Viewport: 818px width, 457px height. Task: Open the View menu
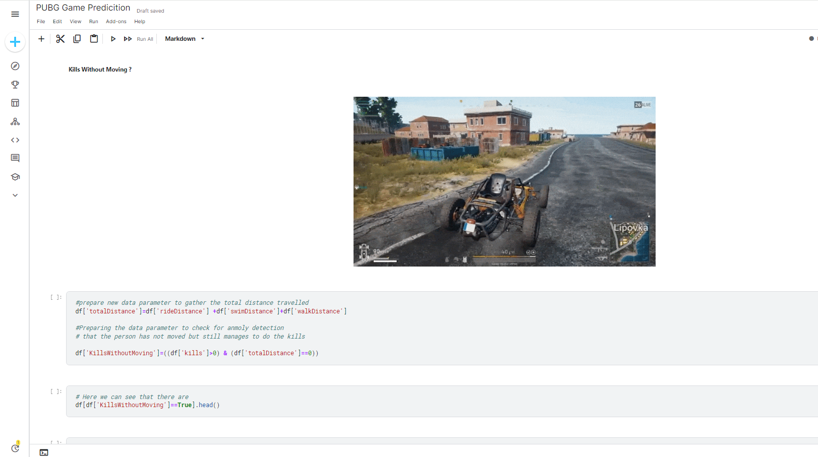tap(76, 22)
